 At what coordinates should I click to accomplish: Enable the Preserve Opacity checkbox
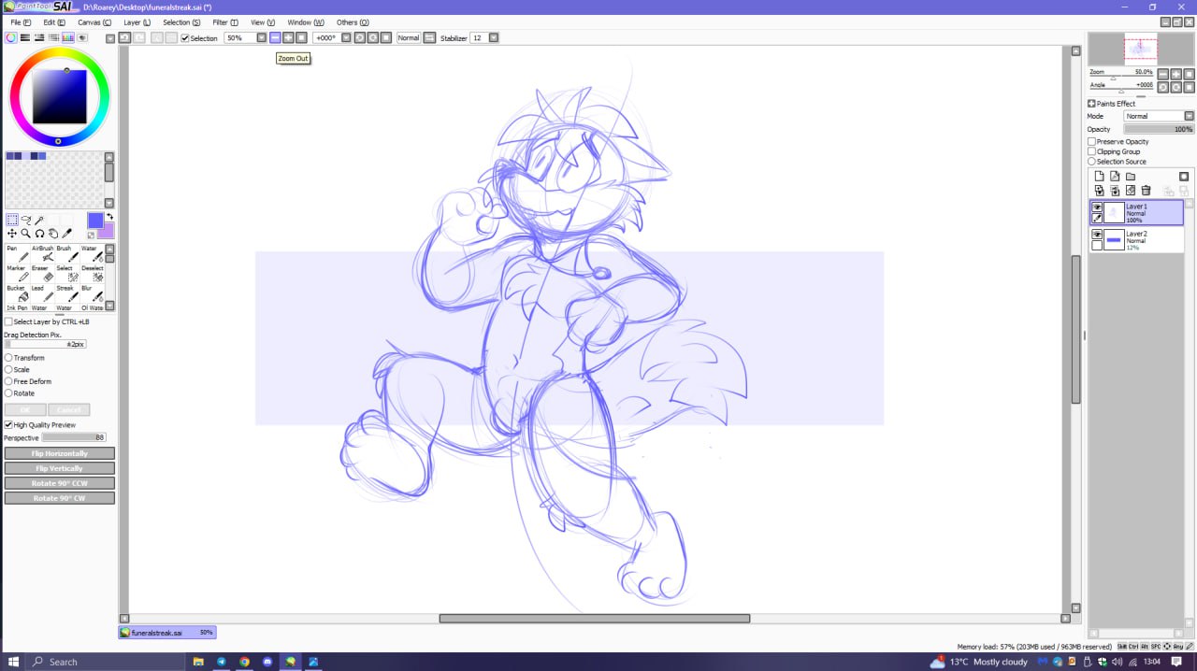(1091, 142)
